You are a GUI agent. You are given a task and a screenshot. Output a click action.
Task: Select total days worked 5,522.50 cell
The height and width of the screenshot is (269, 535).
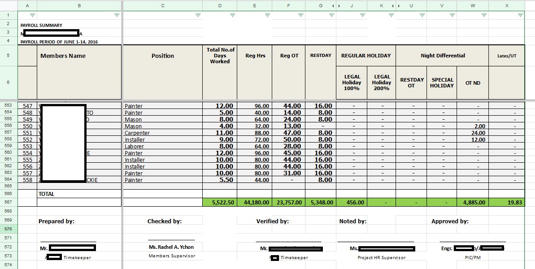[220, 202]
